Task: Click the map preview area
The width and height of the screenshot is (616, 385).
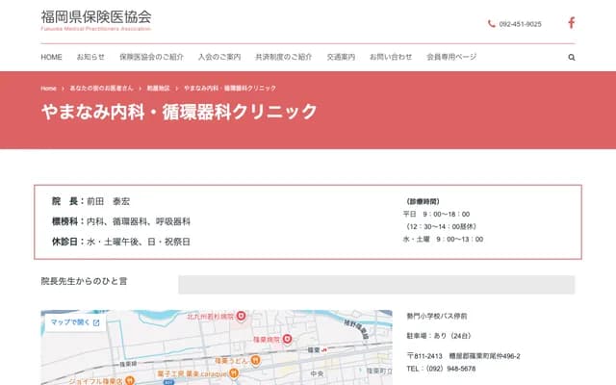Action: click(x=217, y=347)
